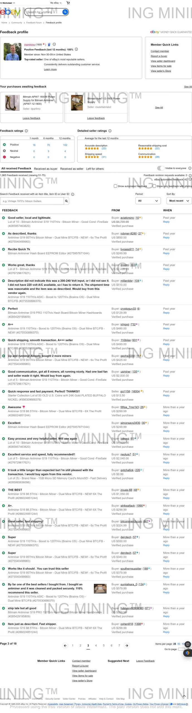Image resolution: width=192 pixels, height=713 pixels.
Task: Click the back-to-top arrow button
Action: coord(184,696)
